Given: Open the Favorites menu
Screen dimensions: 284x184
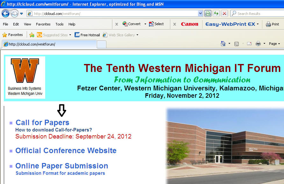Looking at the screenshot, I should [43, 24].
